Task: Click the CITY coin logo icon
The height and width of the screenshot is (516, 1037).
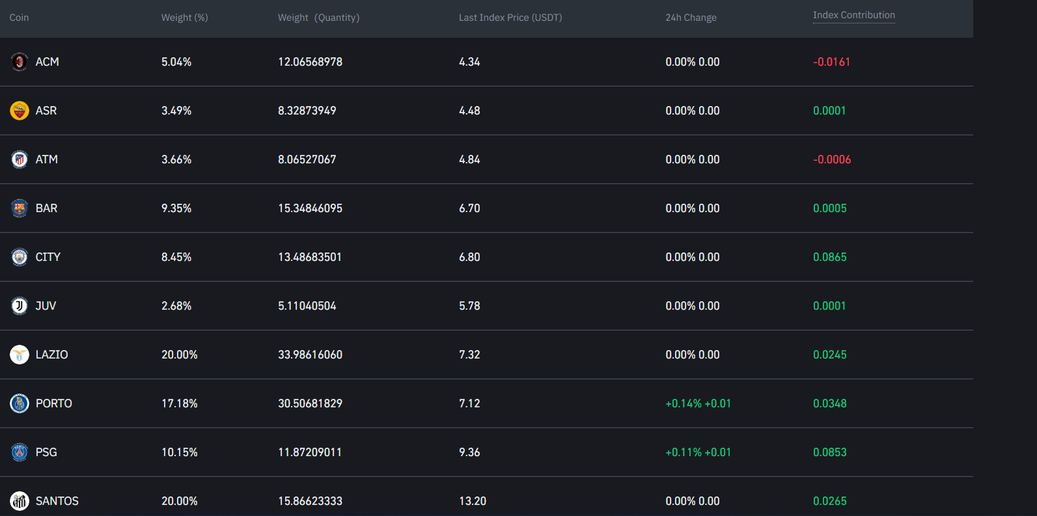Action: 20,257
